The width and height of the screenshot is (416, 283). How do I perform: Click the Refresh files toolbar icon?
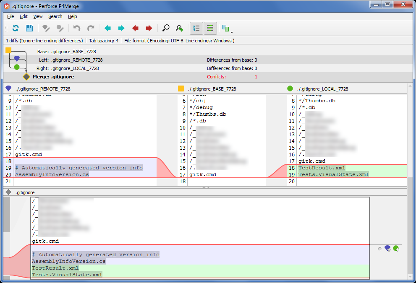click(16, 28)
